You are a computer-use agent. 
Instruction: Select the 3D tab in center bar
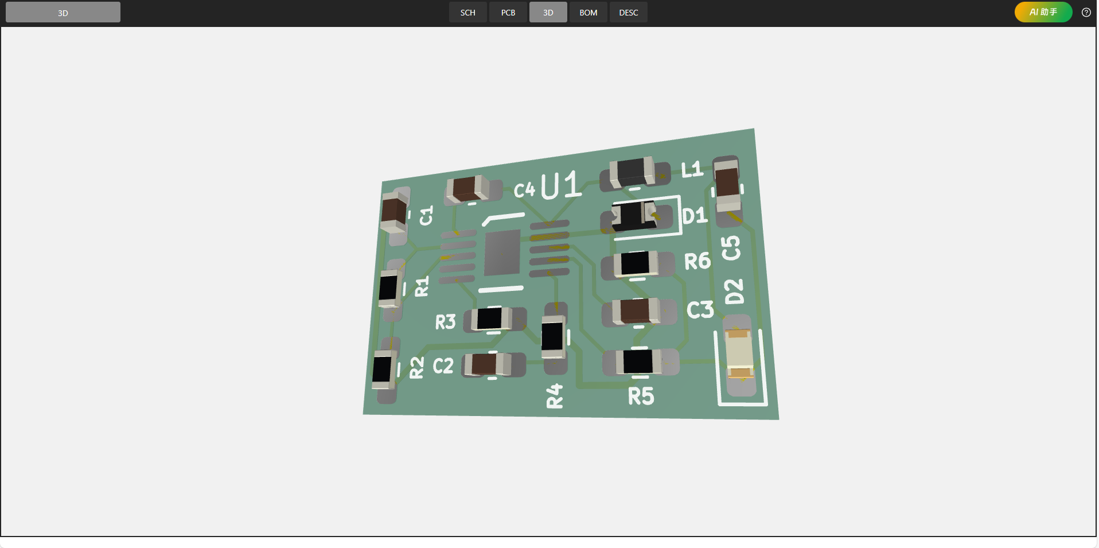(548, 12)
